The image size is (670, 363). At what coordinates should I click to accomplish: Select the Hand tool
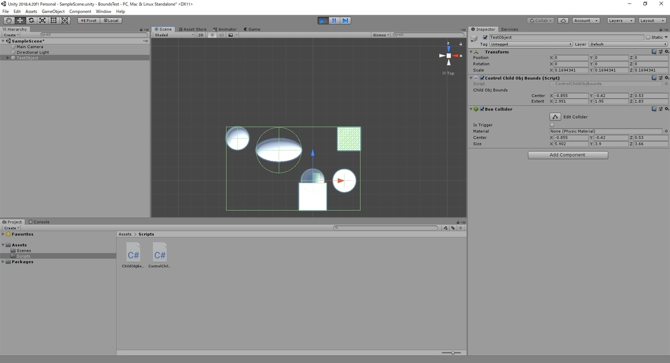(x=9, y=21)
